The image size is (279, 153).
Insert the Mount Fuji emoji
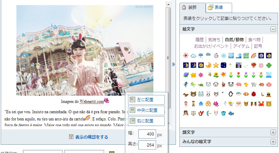pyautogui.click(x=269, y=75)
